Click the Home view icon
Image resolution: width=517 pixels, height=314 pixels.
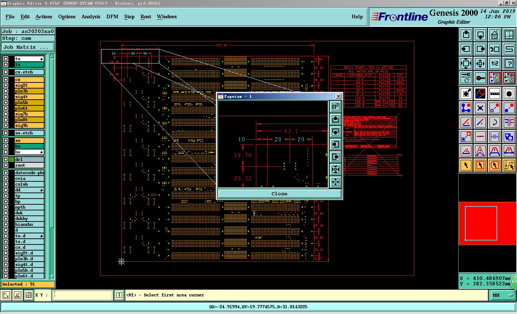click(x=495, y=35)
